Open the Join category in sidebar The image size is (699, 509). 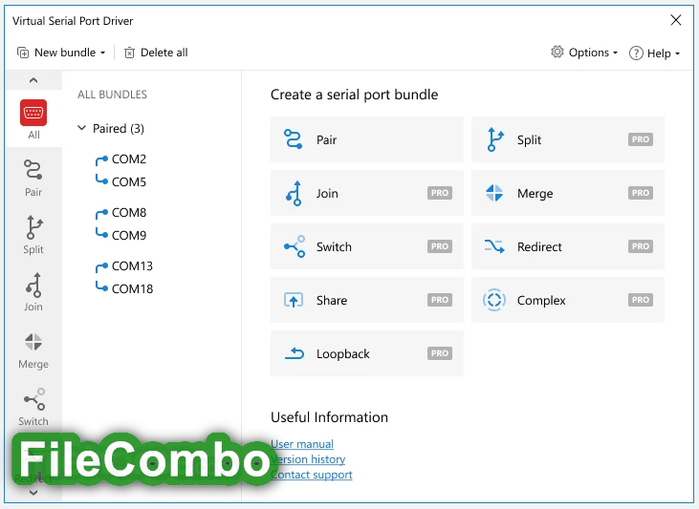point(33,292)
